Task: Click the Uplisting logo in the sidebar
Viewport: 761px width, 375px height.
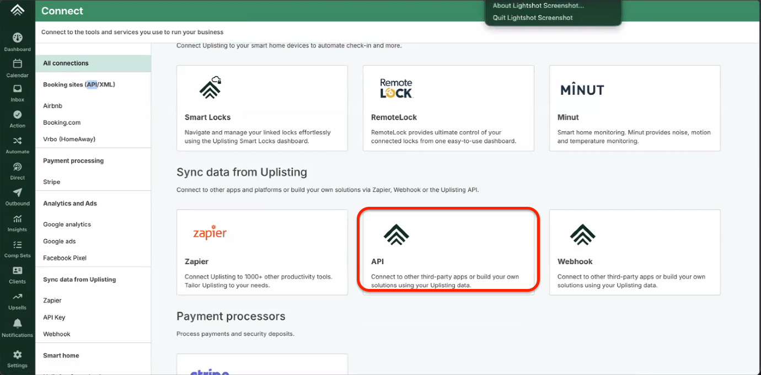Action: [x=18, y=10]
